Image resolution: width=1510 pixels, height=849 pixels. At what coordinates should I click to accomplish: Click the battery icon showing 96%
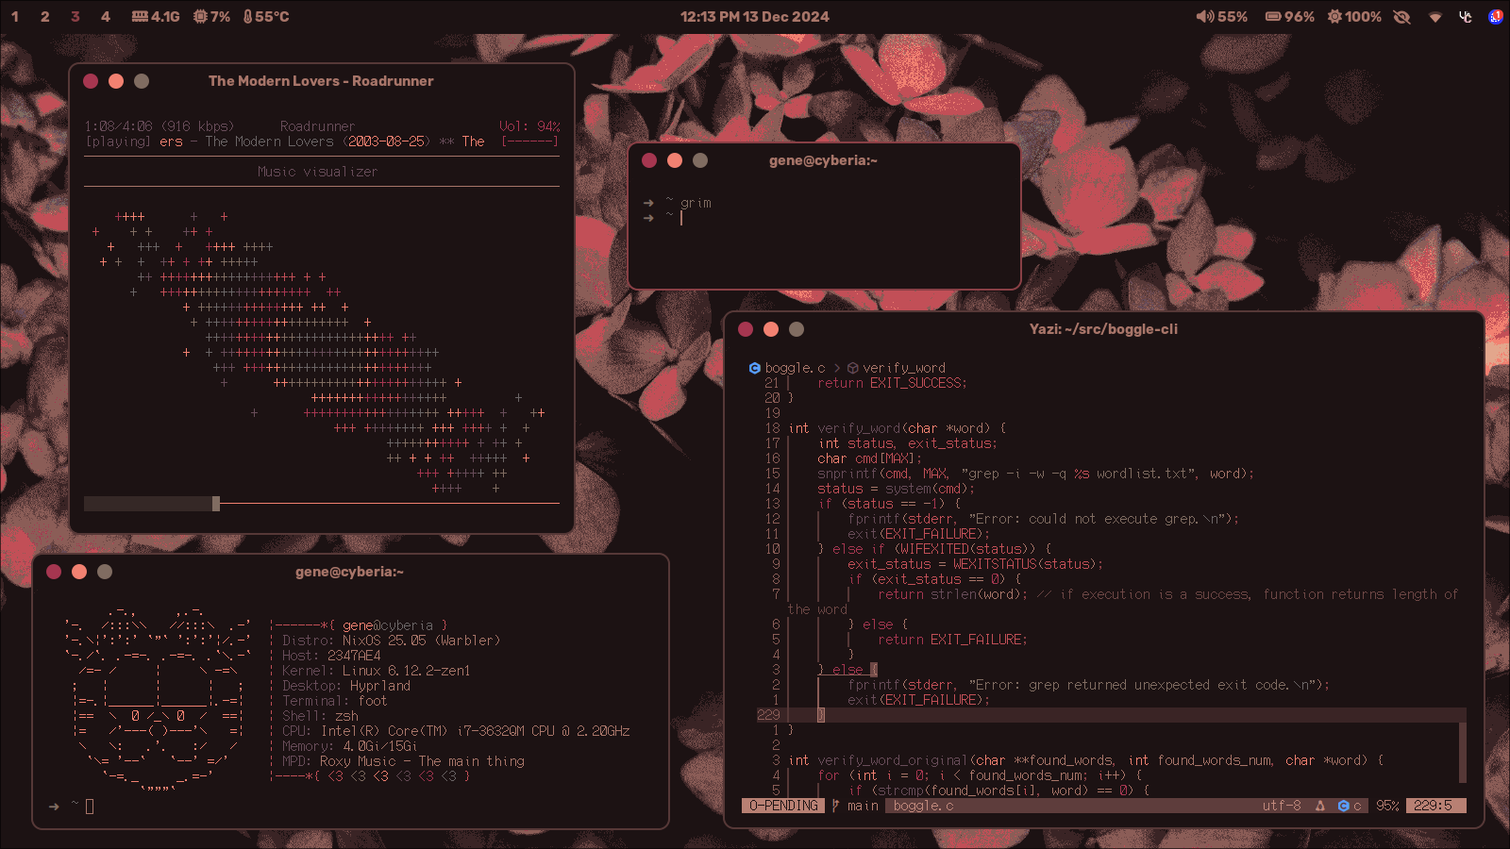point(1273,17)
